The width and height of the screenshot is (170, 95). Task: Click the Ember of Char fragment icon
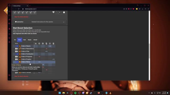pos(20,51)
